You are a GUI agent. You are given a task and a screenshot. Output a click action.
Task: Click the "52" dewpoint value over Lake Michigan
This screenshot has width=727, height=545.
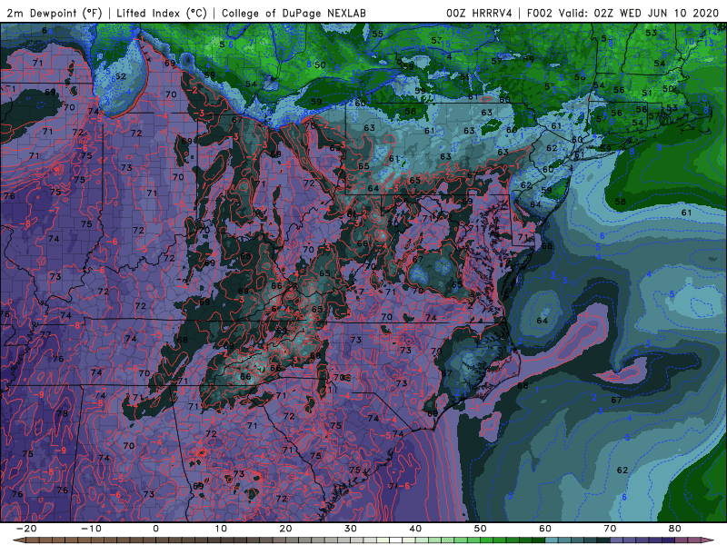point(121,76)
